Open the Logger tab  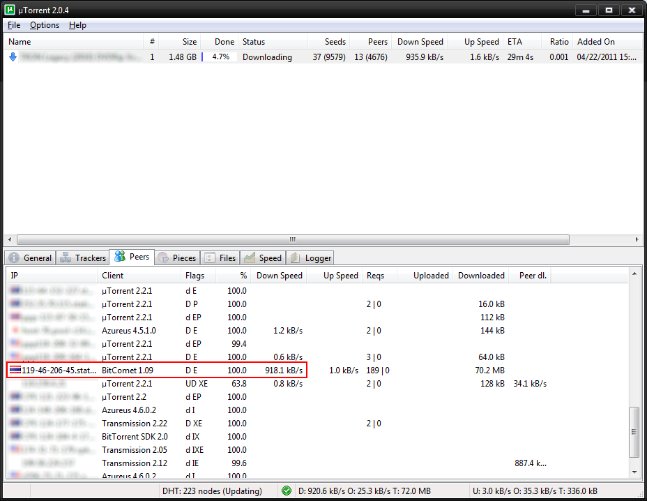(310, 257)
